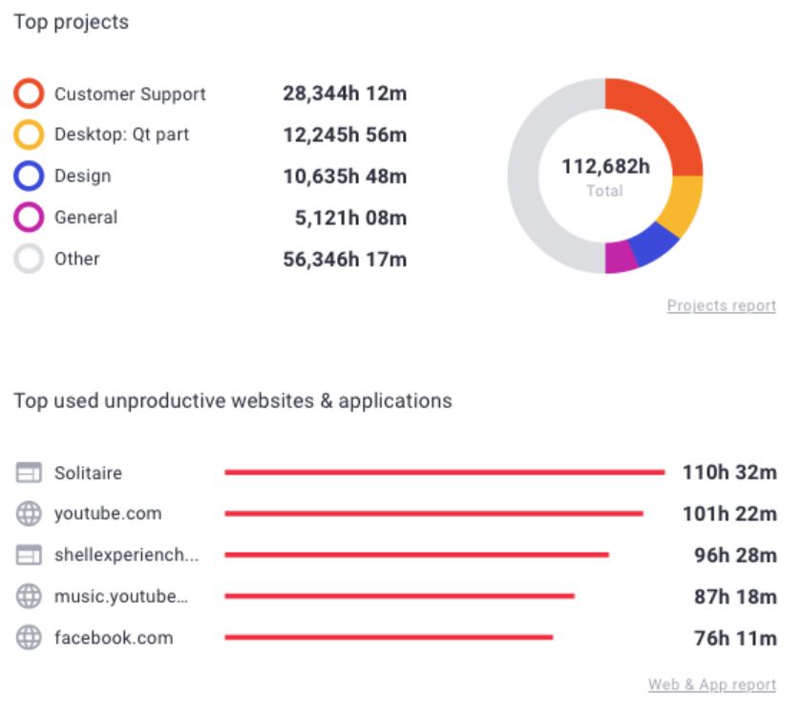
Task: Click the music.youtube... globe icon
Action: (x=29, y=597)
